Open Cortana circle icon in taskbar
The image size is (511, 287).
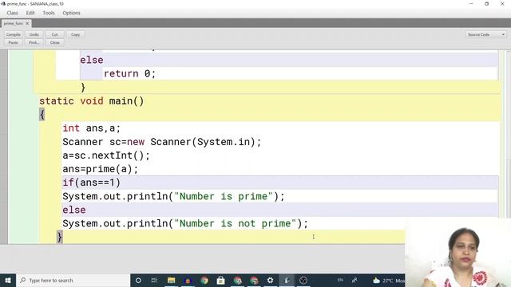(138, 280)
